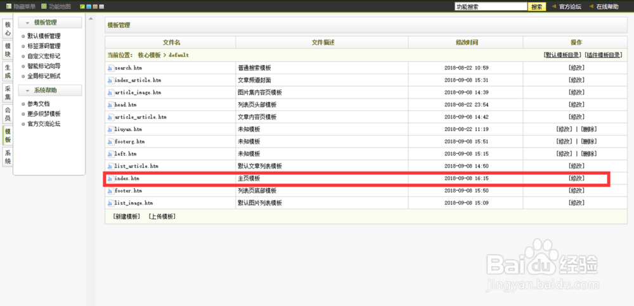Click the file icon beside index.htm

pyautogui.click(x=110, y=178)
